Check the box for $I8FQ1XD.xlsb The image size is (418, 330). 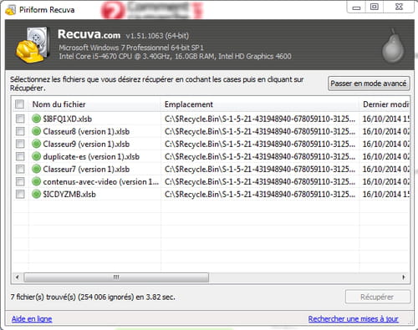20,119
